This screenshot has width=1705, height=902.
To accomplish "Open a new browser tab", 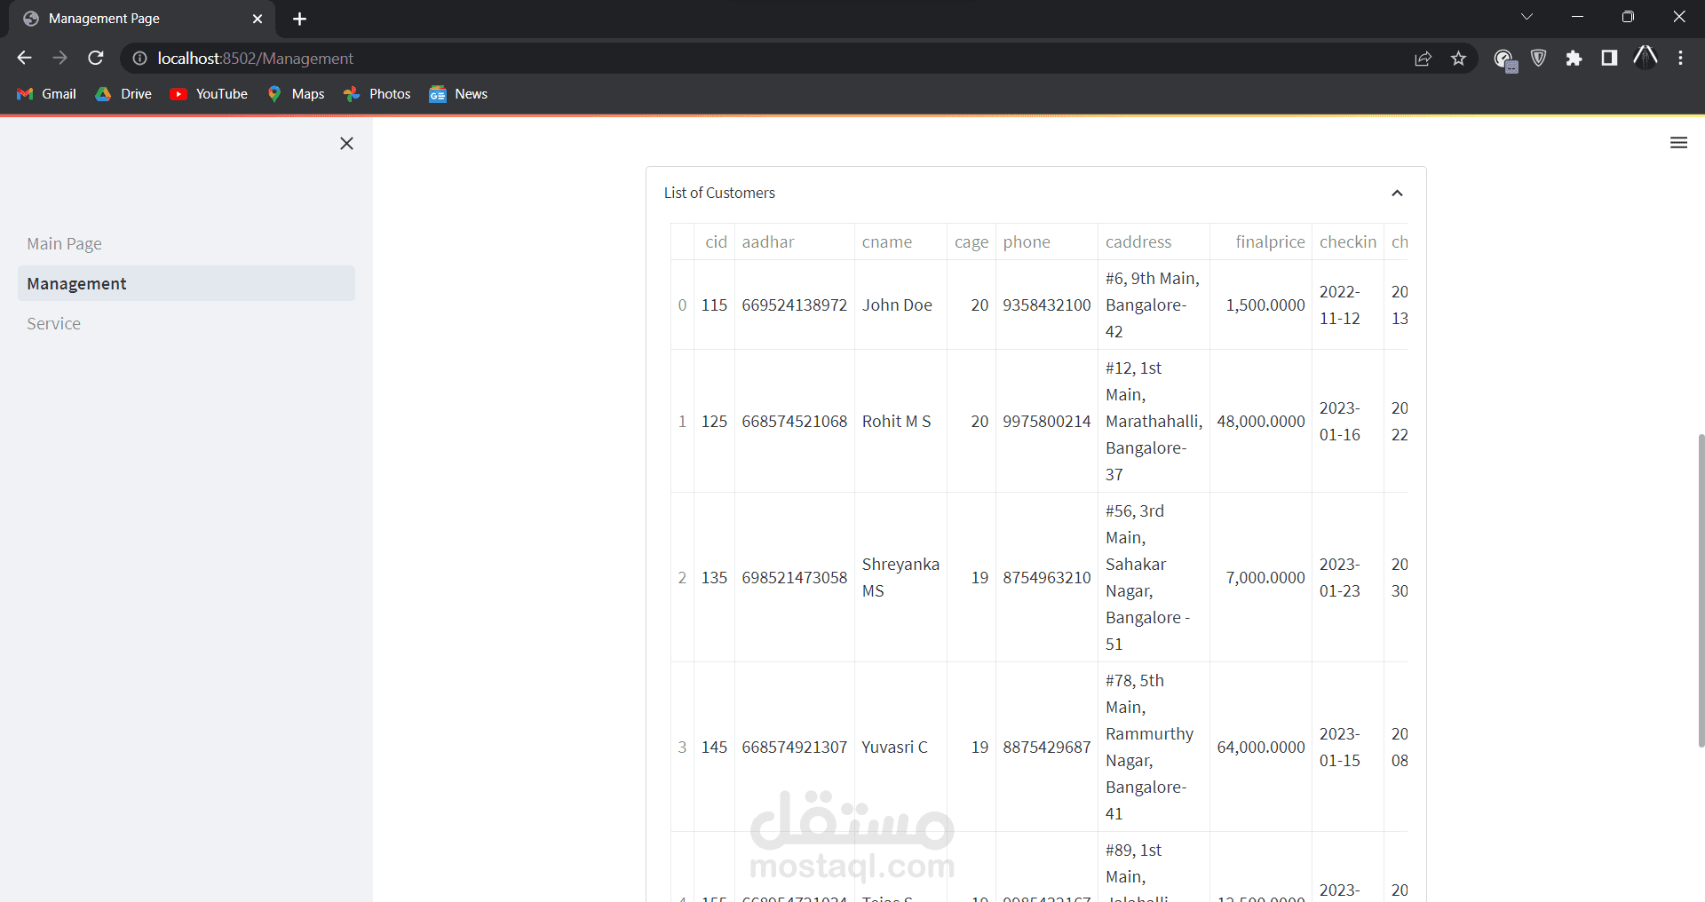I will coord(299,19).
